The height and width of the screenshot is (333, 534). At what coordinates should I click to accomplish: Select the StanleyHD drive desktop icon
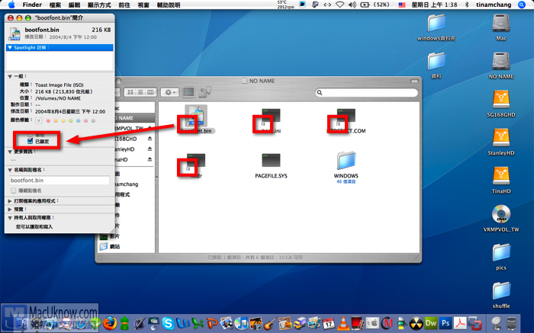pos(501,139)
